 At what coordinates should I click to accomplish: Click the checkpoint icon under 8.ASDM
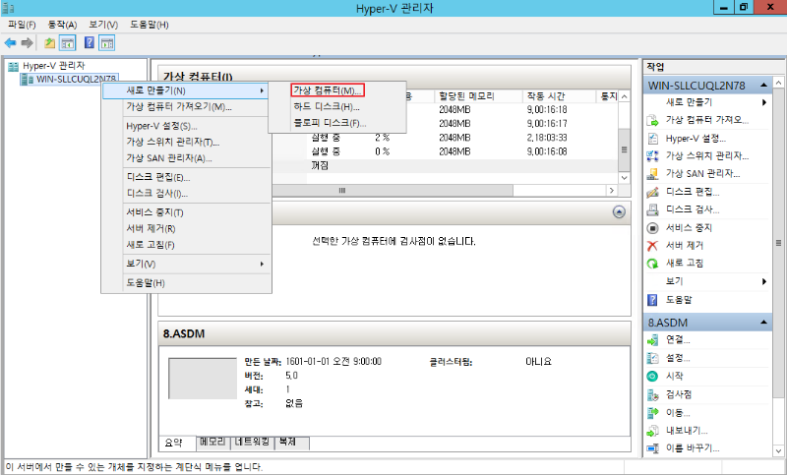[652, 394]
